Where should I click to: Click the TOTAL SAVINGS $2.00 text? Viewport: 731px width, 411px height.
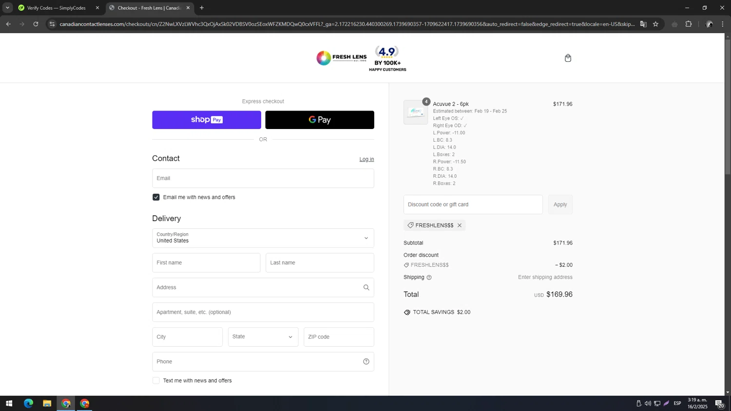click(x=442, y=312)
